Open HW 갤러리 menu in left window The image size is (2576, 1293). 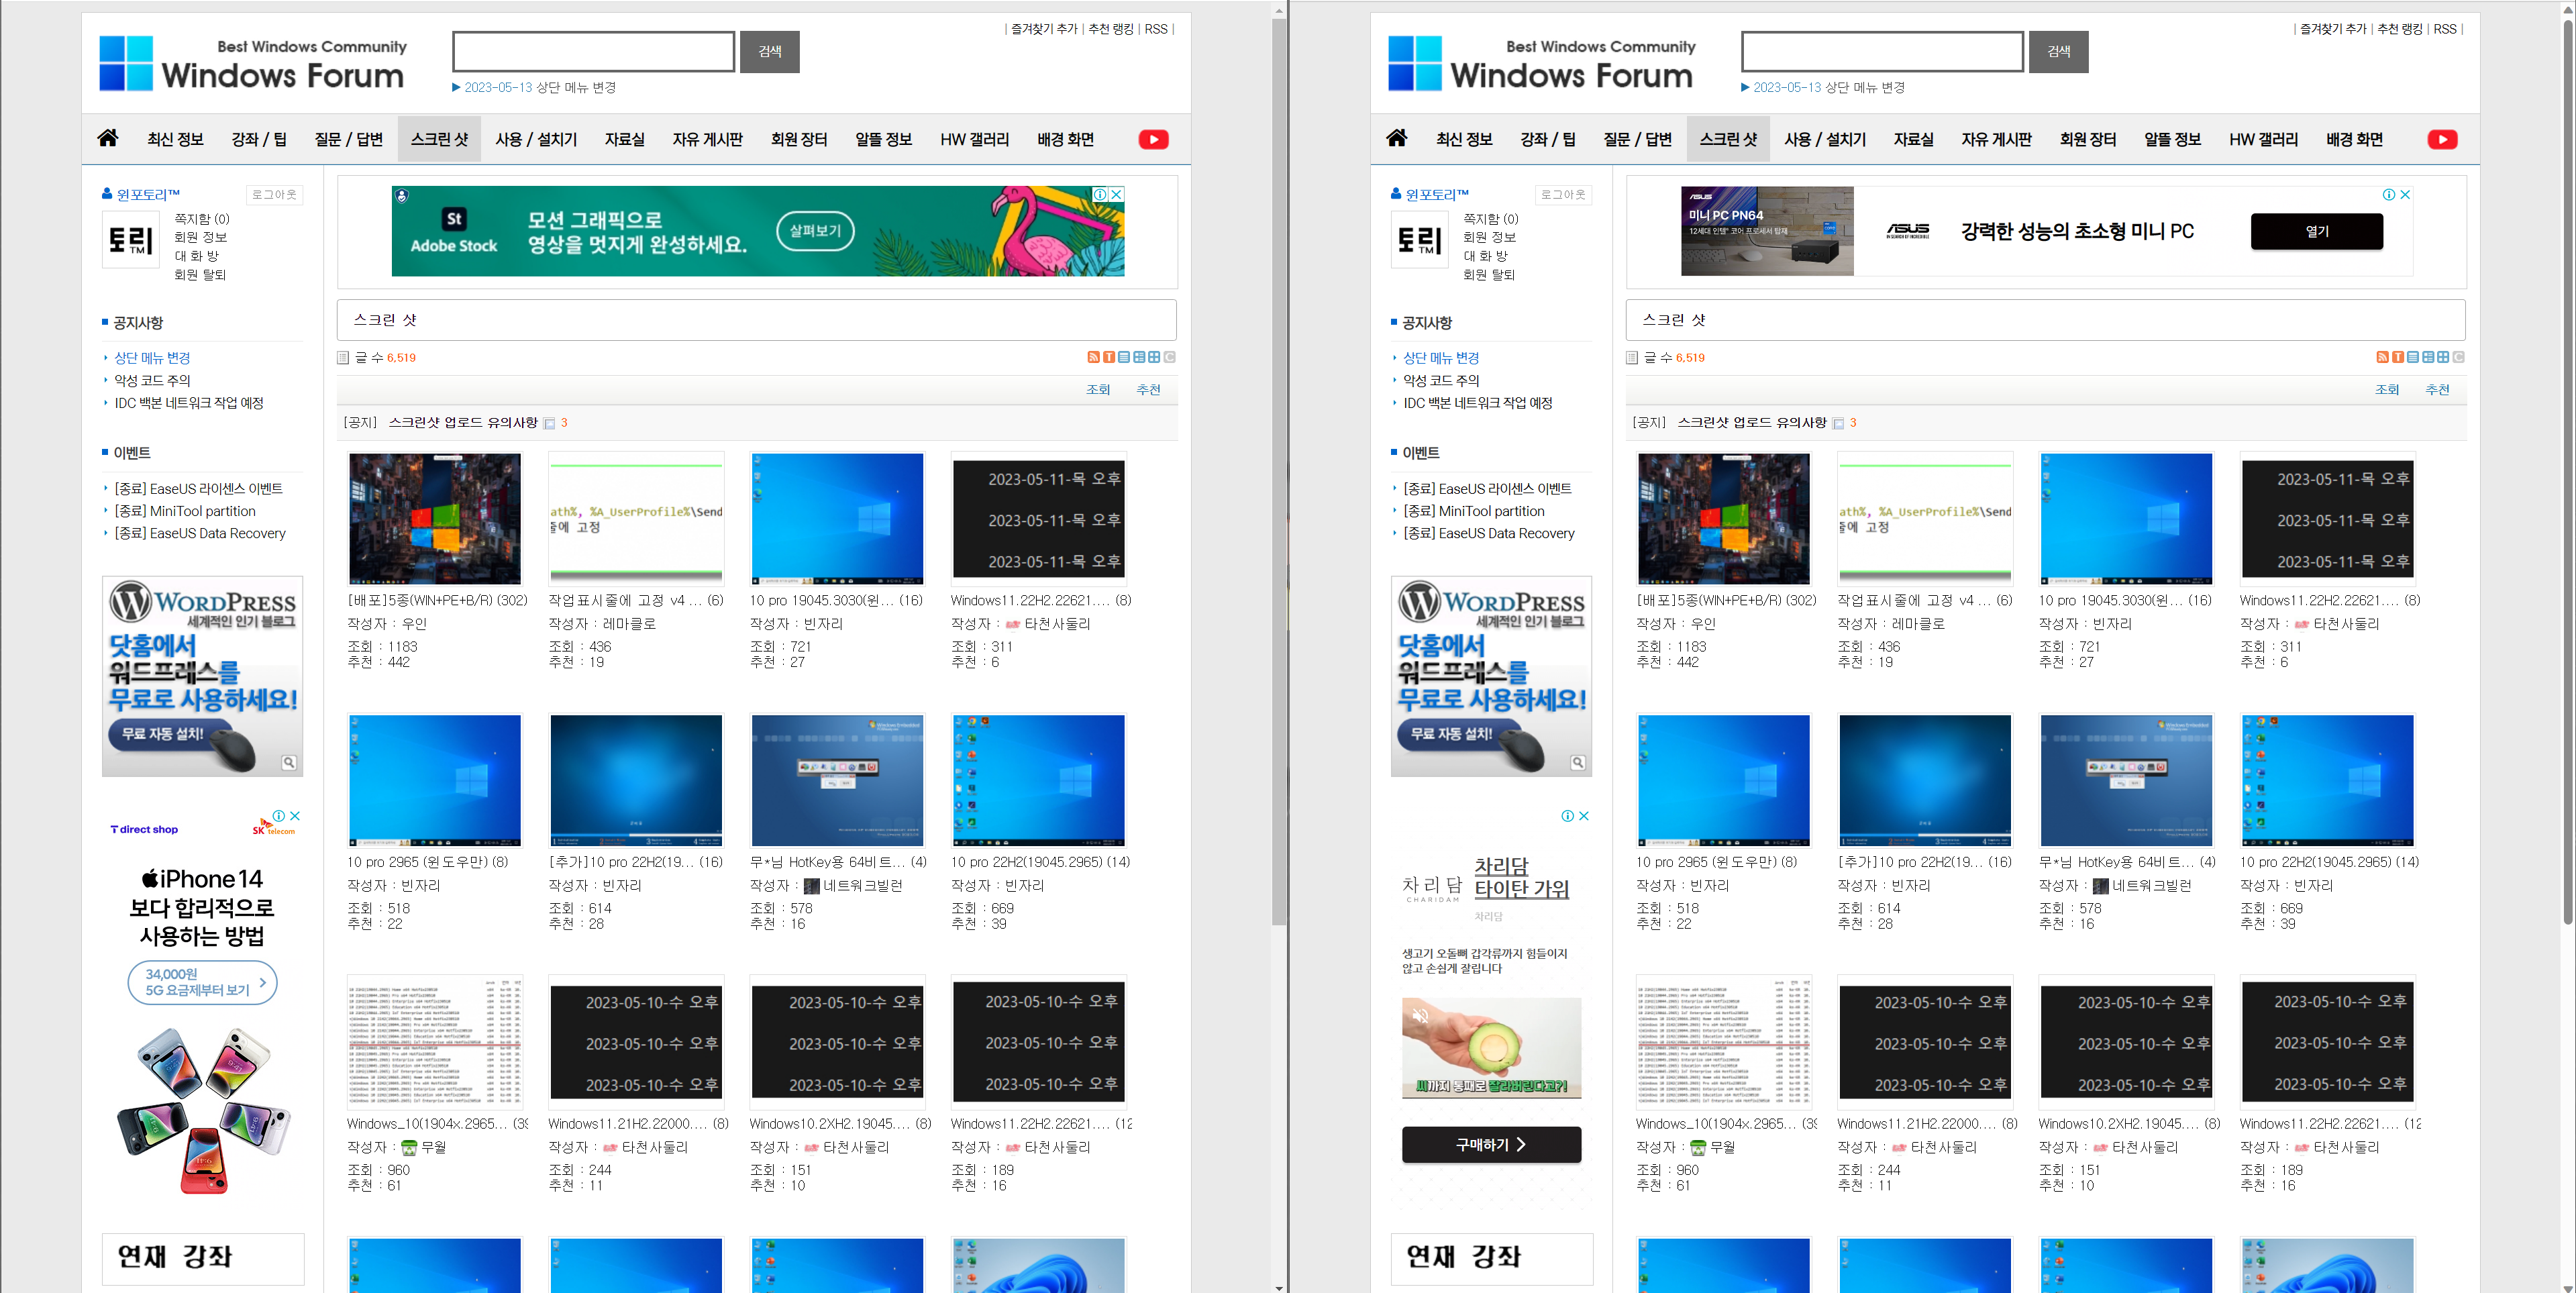pyautogui.click(x=974, y=139)
